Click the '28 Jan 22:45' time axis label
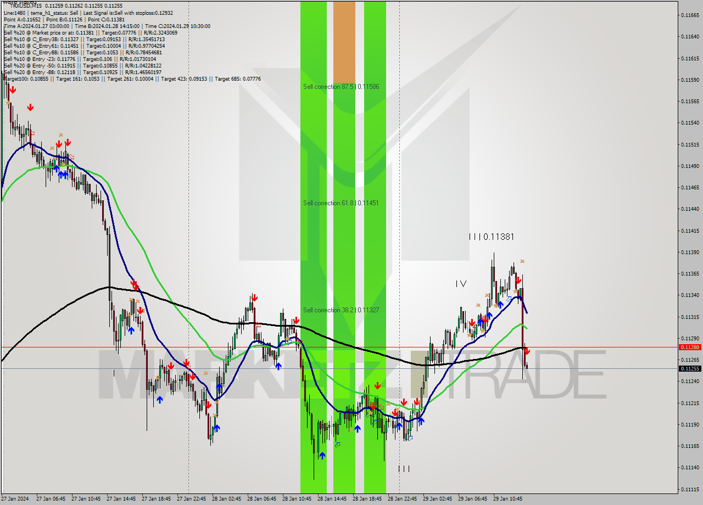703x505 pixels. point(403,499)
